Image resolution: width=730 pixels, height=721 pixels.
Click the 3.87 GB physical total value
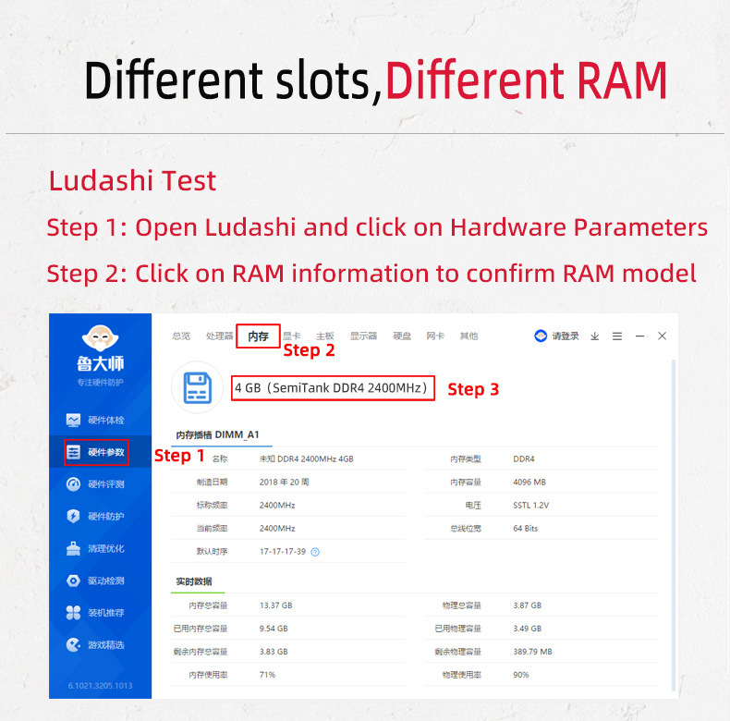pyautogui.click(x=527, y=605)
